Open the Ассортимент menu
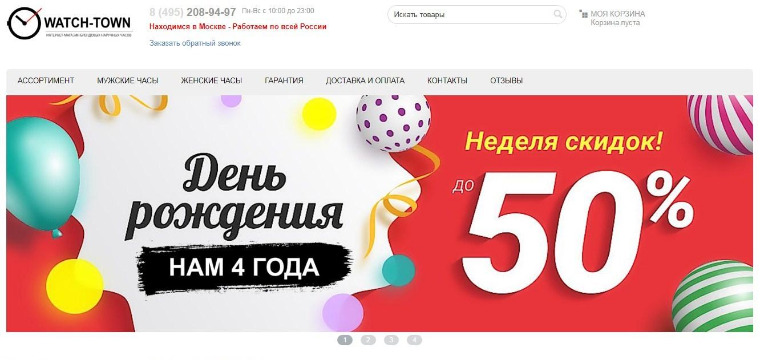 [x=46, y=80]
